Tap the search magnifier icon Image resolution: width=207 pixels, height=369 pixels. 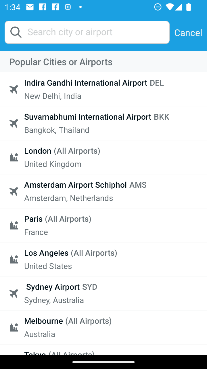pos(16,32)
